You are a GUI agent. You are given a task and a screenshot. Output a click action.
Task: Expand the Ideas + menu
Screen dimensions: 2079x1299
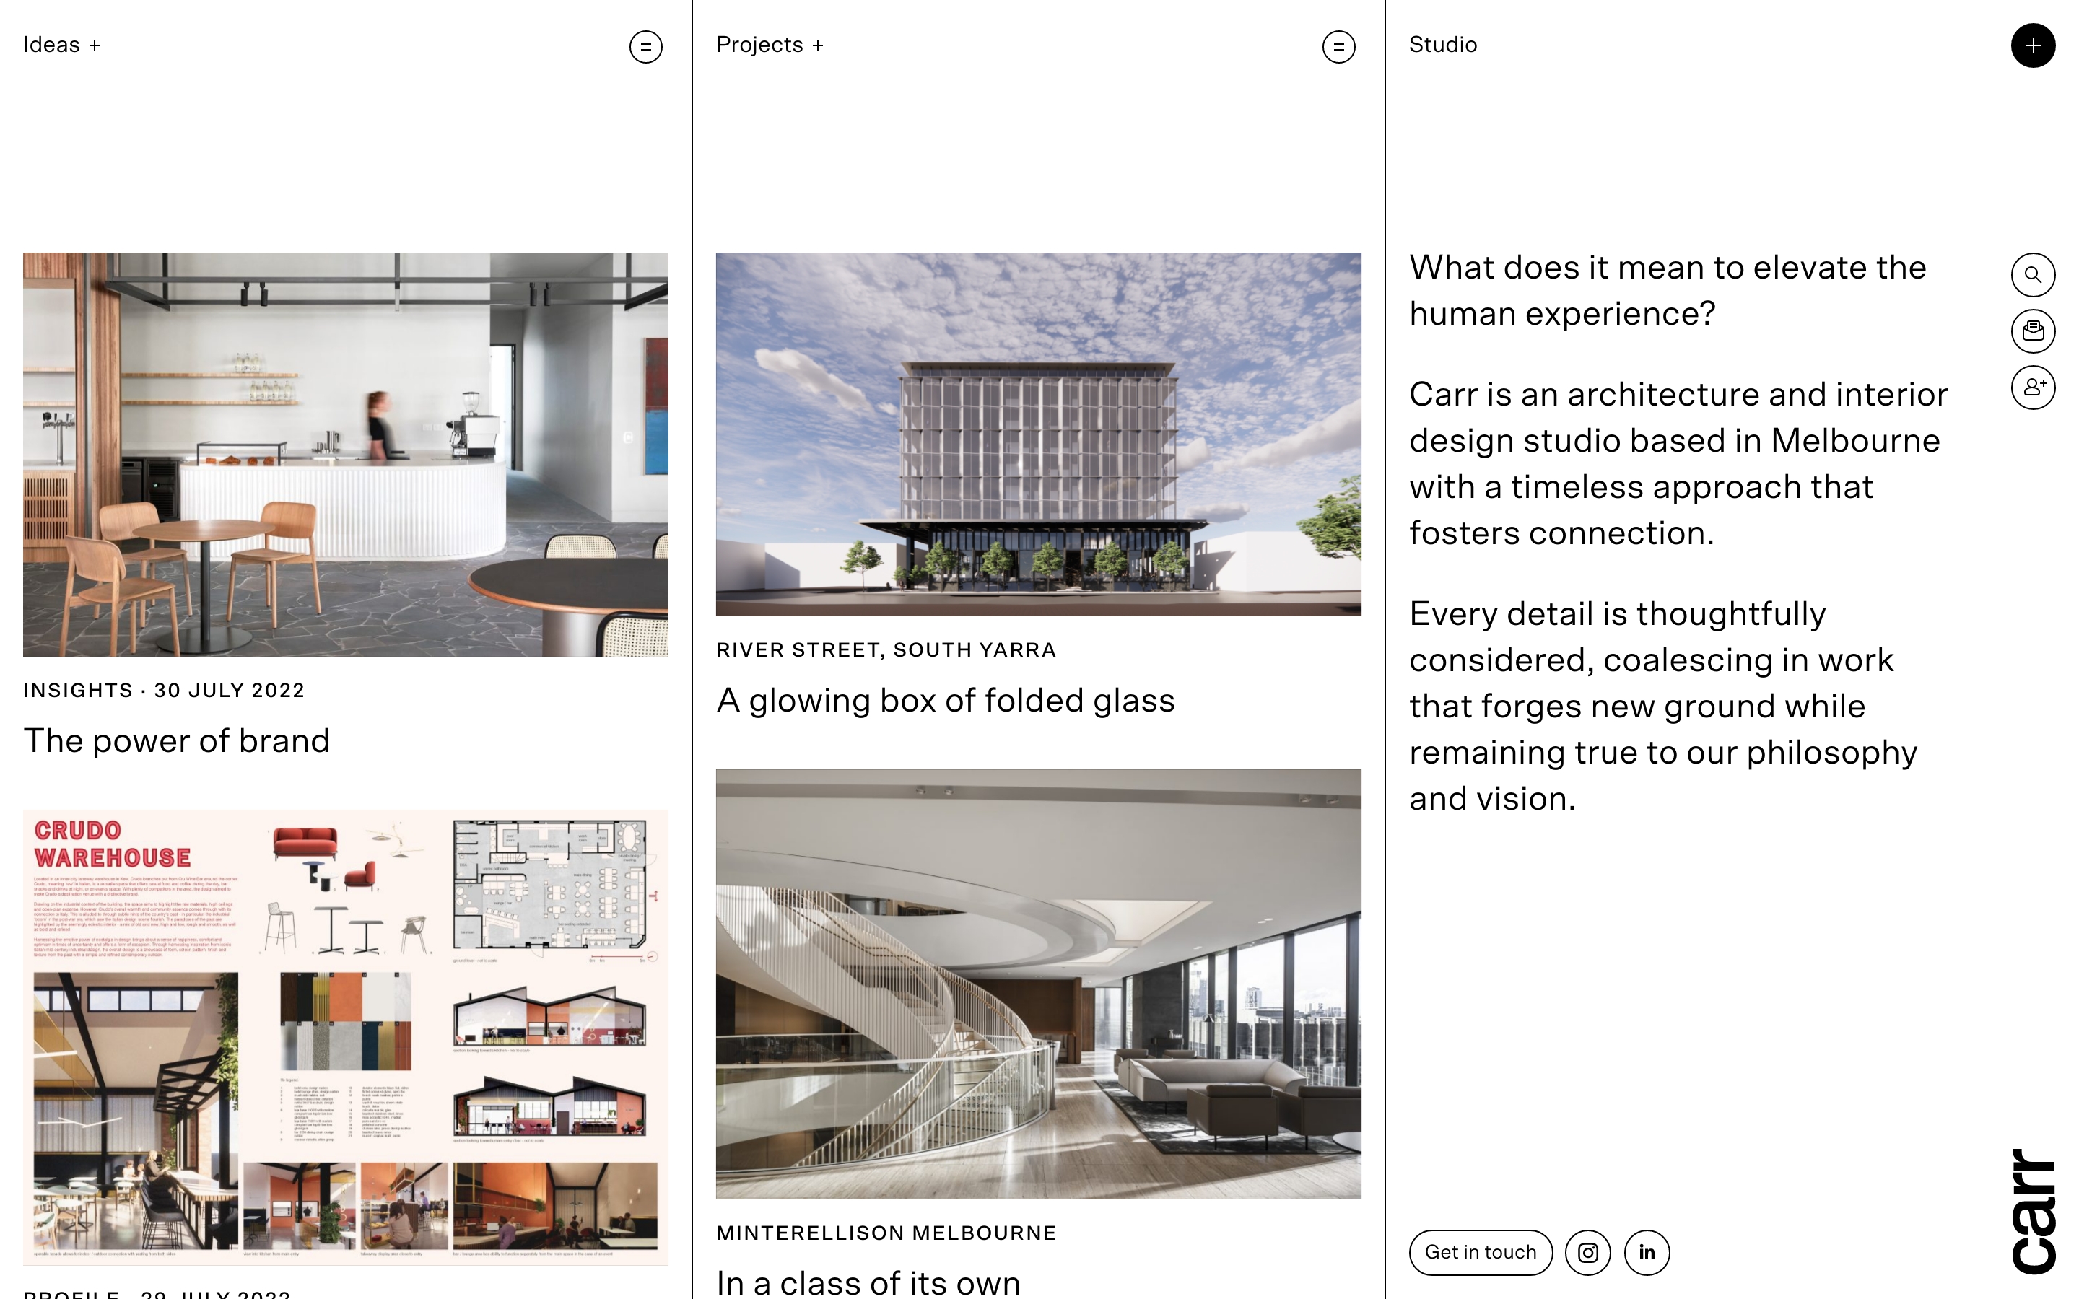pos(62,45)
